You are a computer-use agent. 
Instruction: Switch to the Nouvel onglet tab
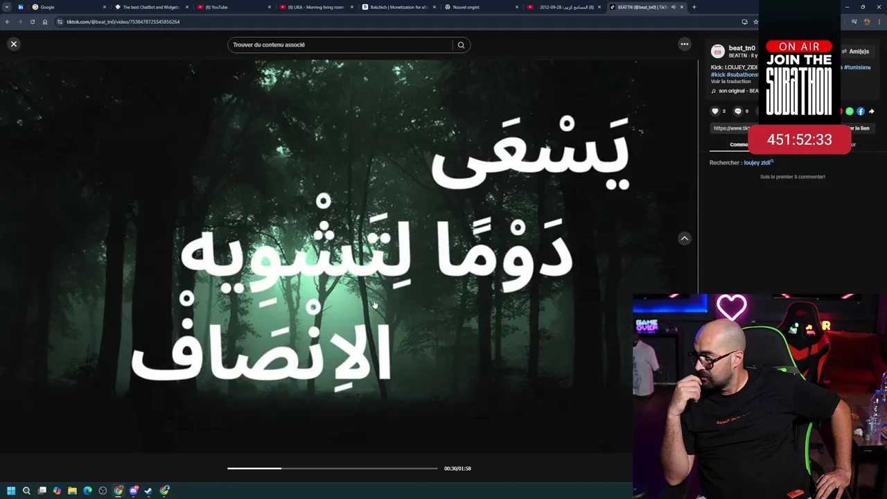480,7
